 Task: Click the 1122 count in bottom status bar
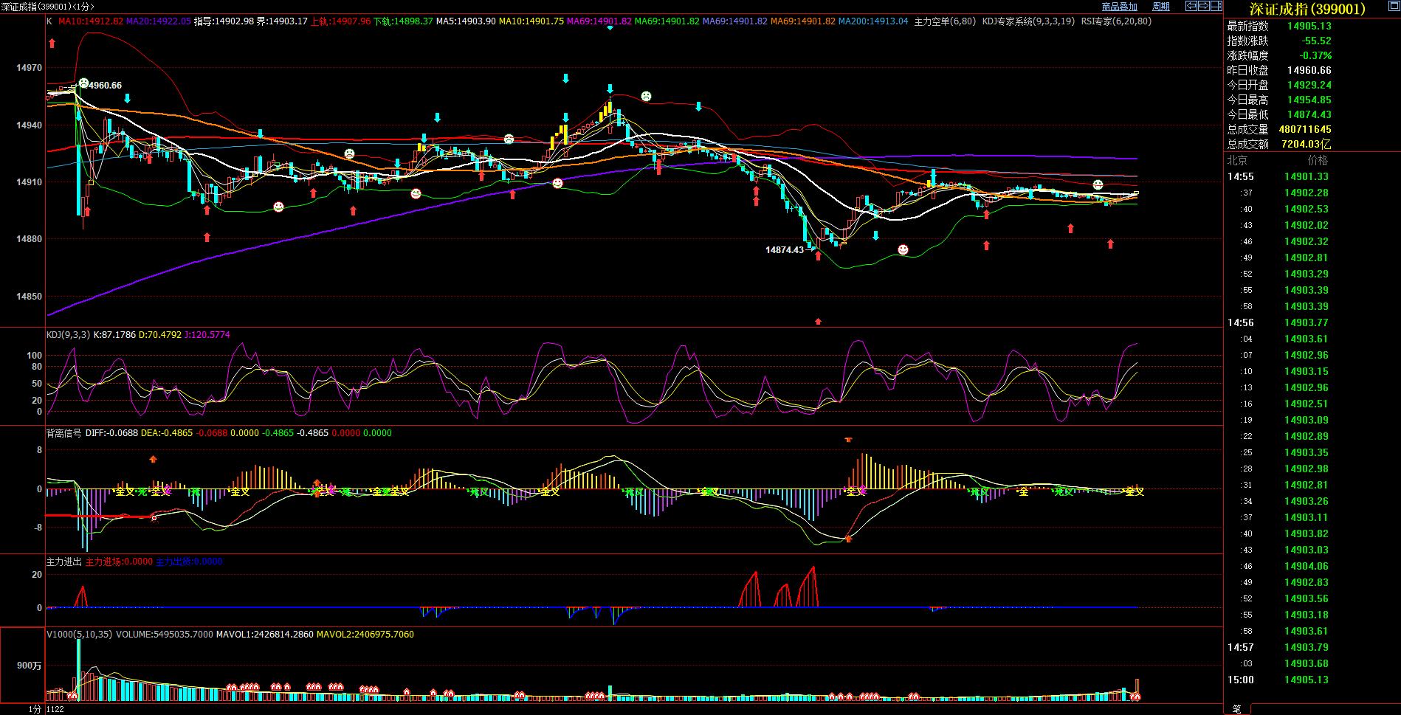coord(55,709)
